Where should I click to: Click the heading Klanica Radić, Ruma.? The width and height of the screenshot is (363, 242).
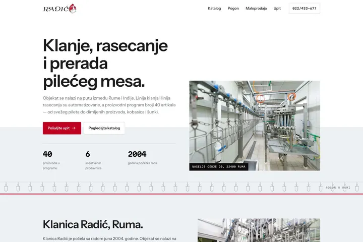pyautogui.click(x=93, y=224)
